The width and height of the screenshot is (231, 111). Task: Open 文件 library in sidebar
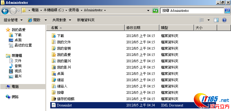tap(15, 61)
